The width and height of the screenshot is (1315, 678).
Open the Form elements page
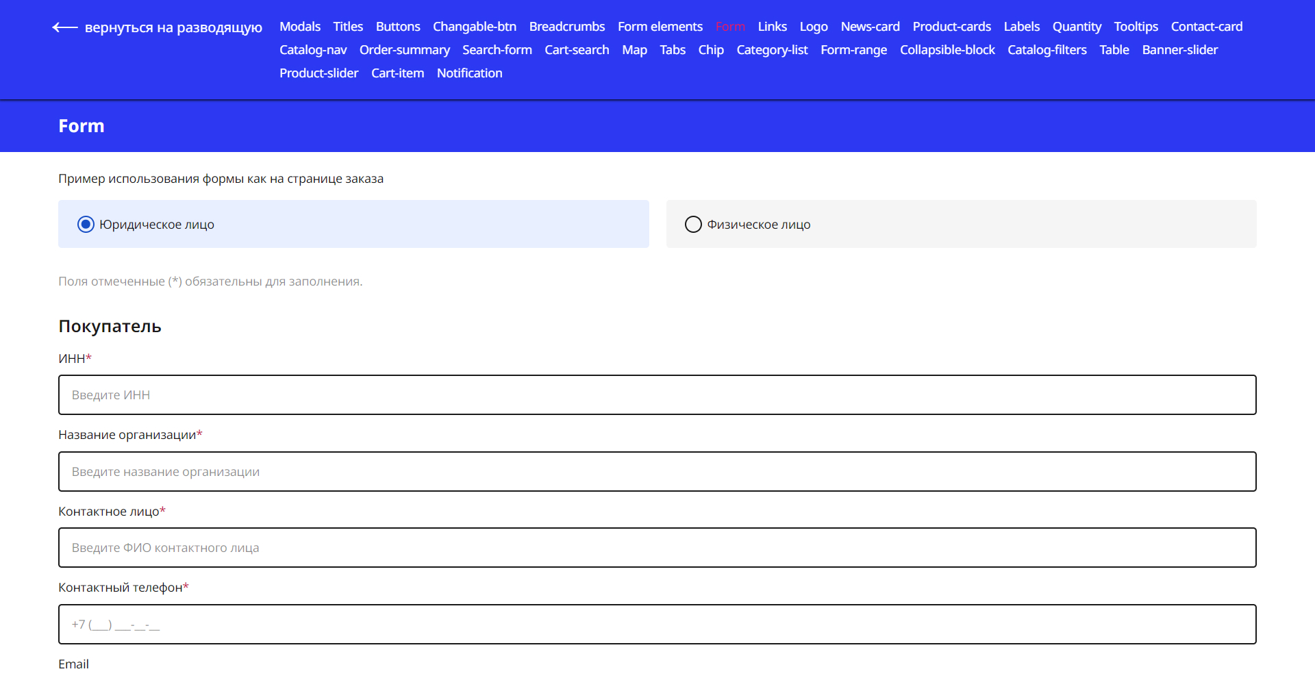[x=660, y=27]
